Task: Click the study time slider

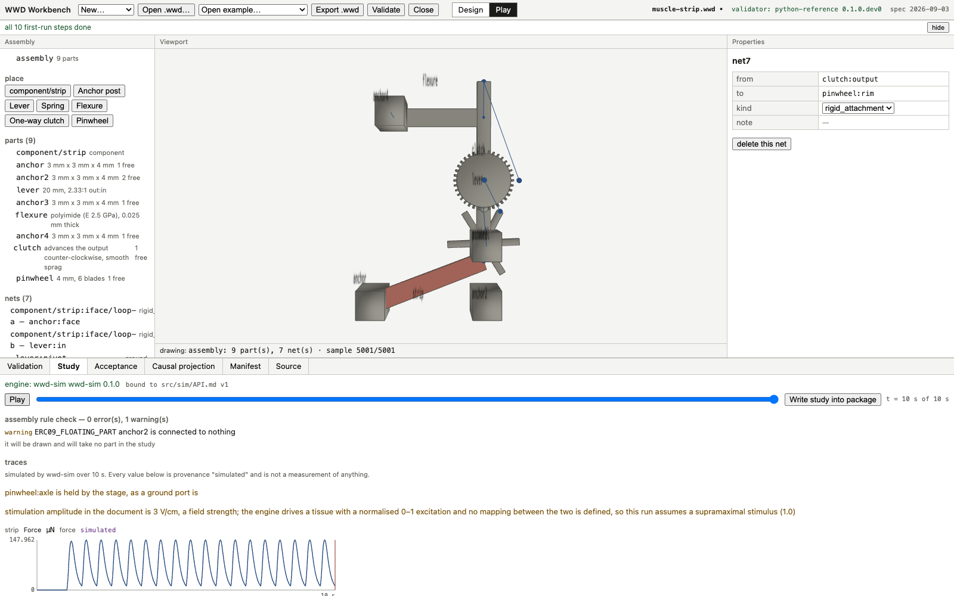Action: coord(407,399)
